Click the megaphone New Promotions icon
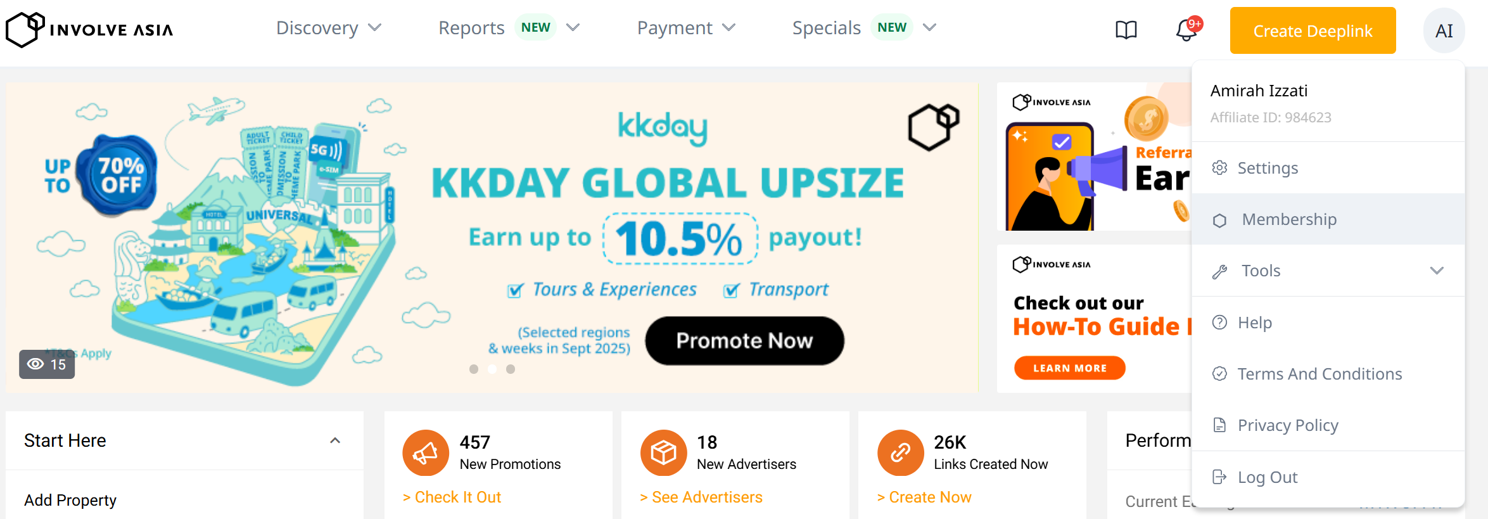This screenshot has width=1488, height=519. 425,452
